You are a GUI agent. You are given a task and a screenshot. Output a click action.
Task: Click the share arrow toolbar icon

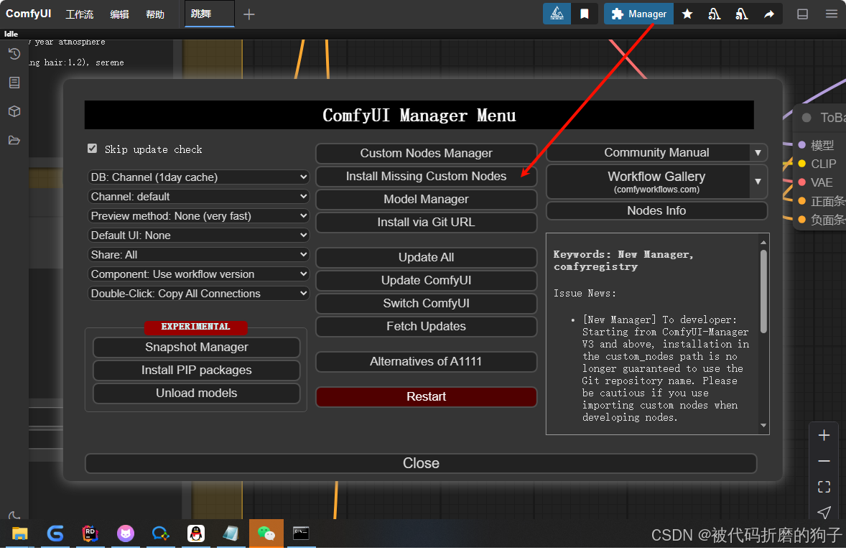click(769, 14)
